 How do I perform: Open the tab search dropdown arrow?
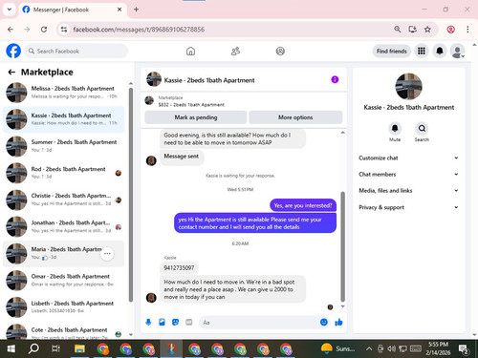click(x=10, y=10)
